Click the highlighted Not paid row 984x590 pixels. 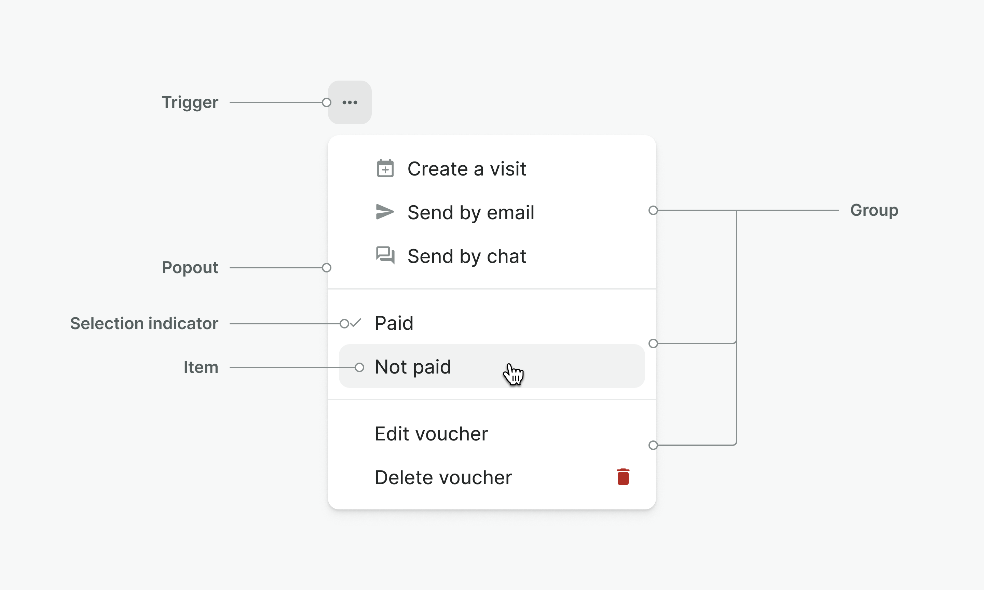(x=492, y=366)
